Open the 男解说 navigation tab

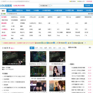click(28, 11)
